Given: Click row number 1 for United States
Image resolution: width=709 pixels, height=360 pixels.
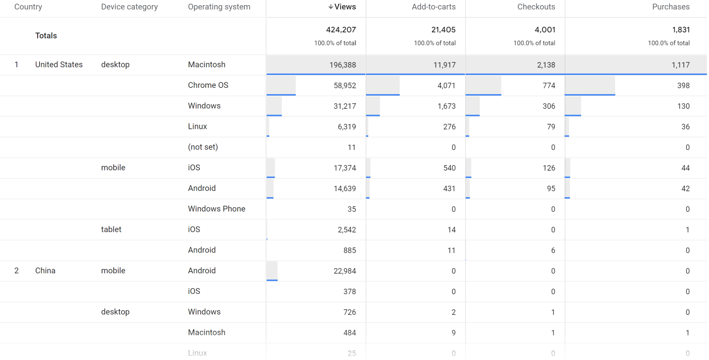Looking at the screenshot, I should (x=16, y=65).
